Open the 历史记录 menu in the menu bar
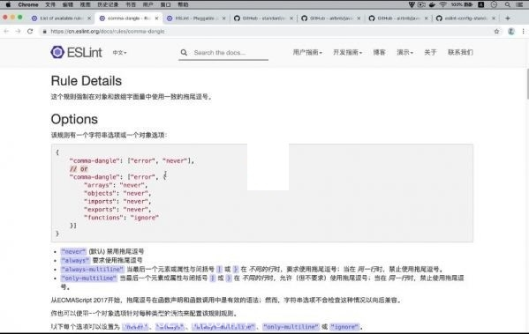 click(x=108, y=4)
